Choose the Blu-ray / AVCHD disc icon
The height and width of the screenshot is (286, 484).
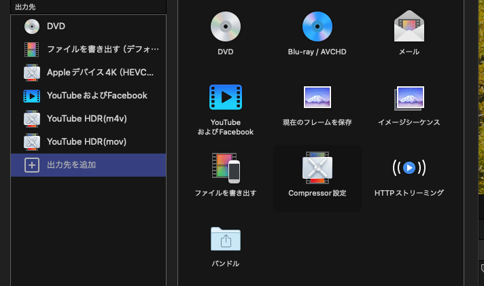[317, 26]
